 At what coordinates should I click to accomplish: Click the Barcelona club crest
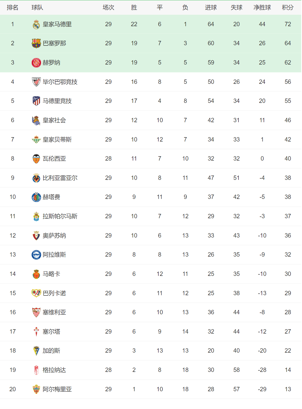(36, 43)
